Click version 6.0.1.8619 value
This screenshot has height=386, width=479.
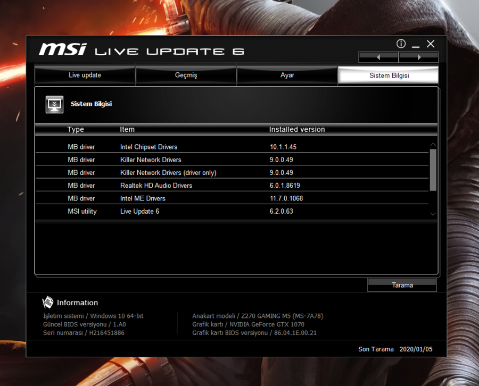(285, 185)
